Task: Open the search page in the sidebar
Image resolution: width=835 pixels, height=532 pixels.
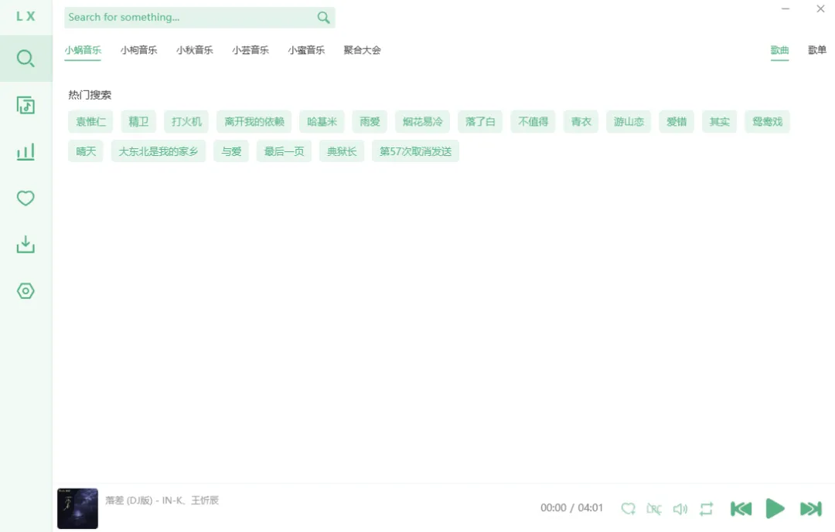Action: (26, 58)
